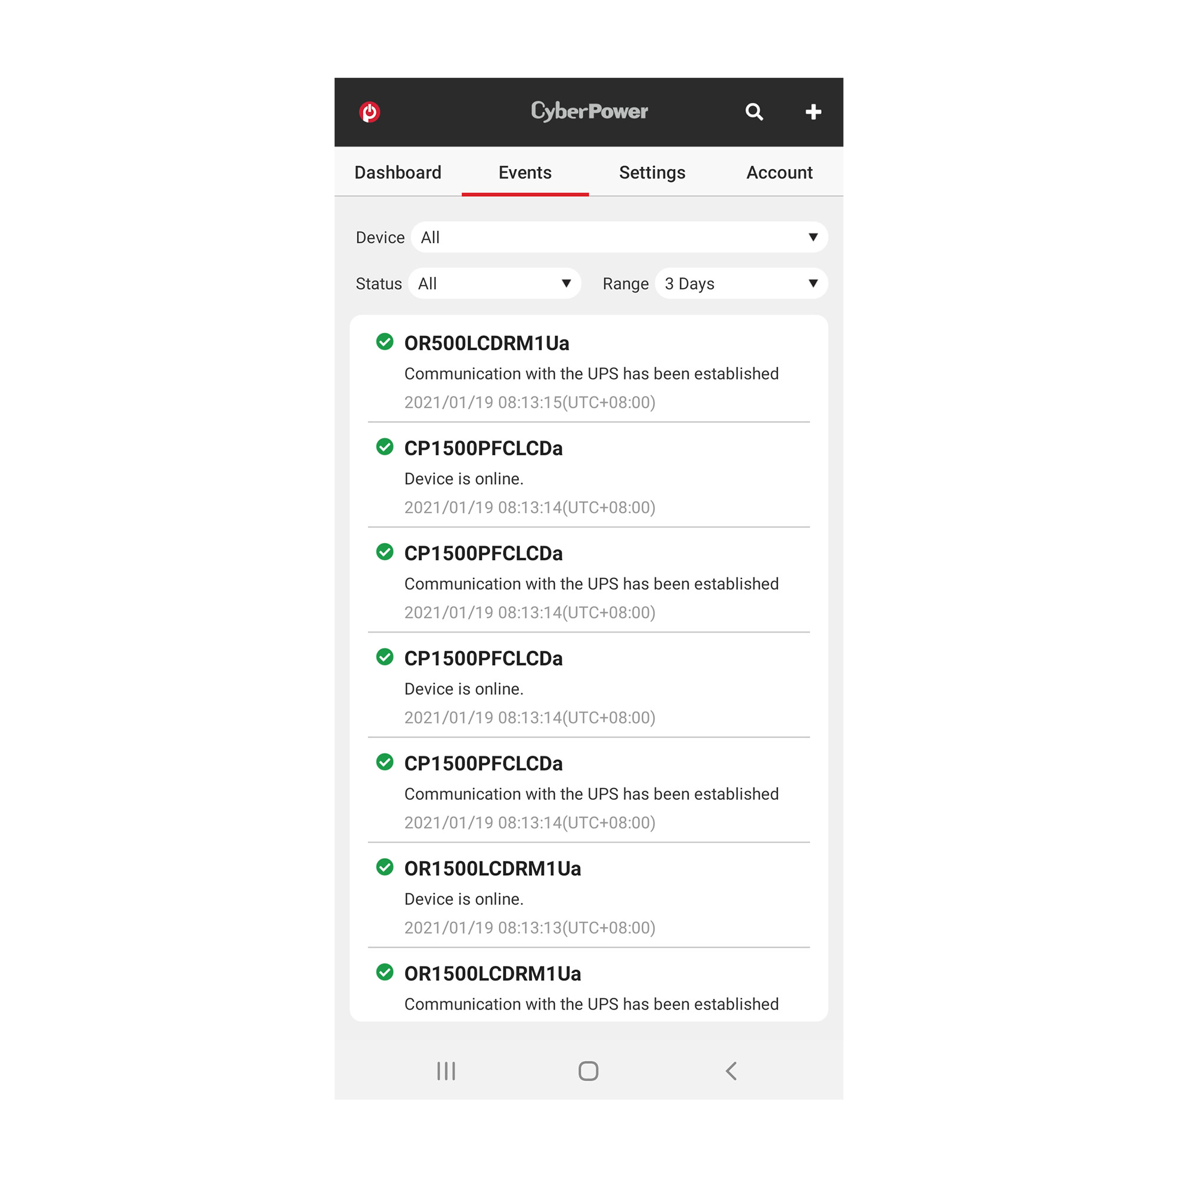This screenshot has height=1178, width=1178.
Task: Open OR1500LCDRM1Ua Device is online event
Action: point(589,896)
